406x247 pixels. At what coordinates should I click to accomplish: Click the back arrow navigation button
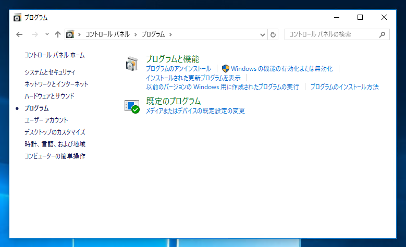[x=19, y=34]
